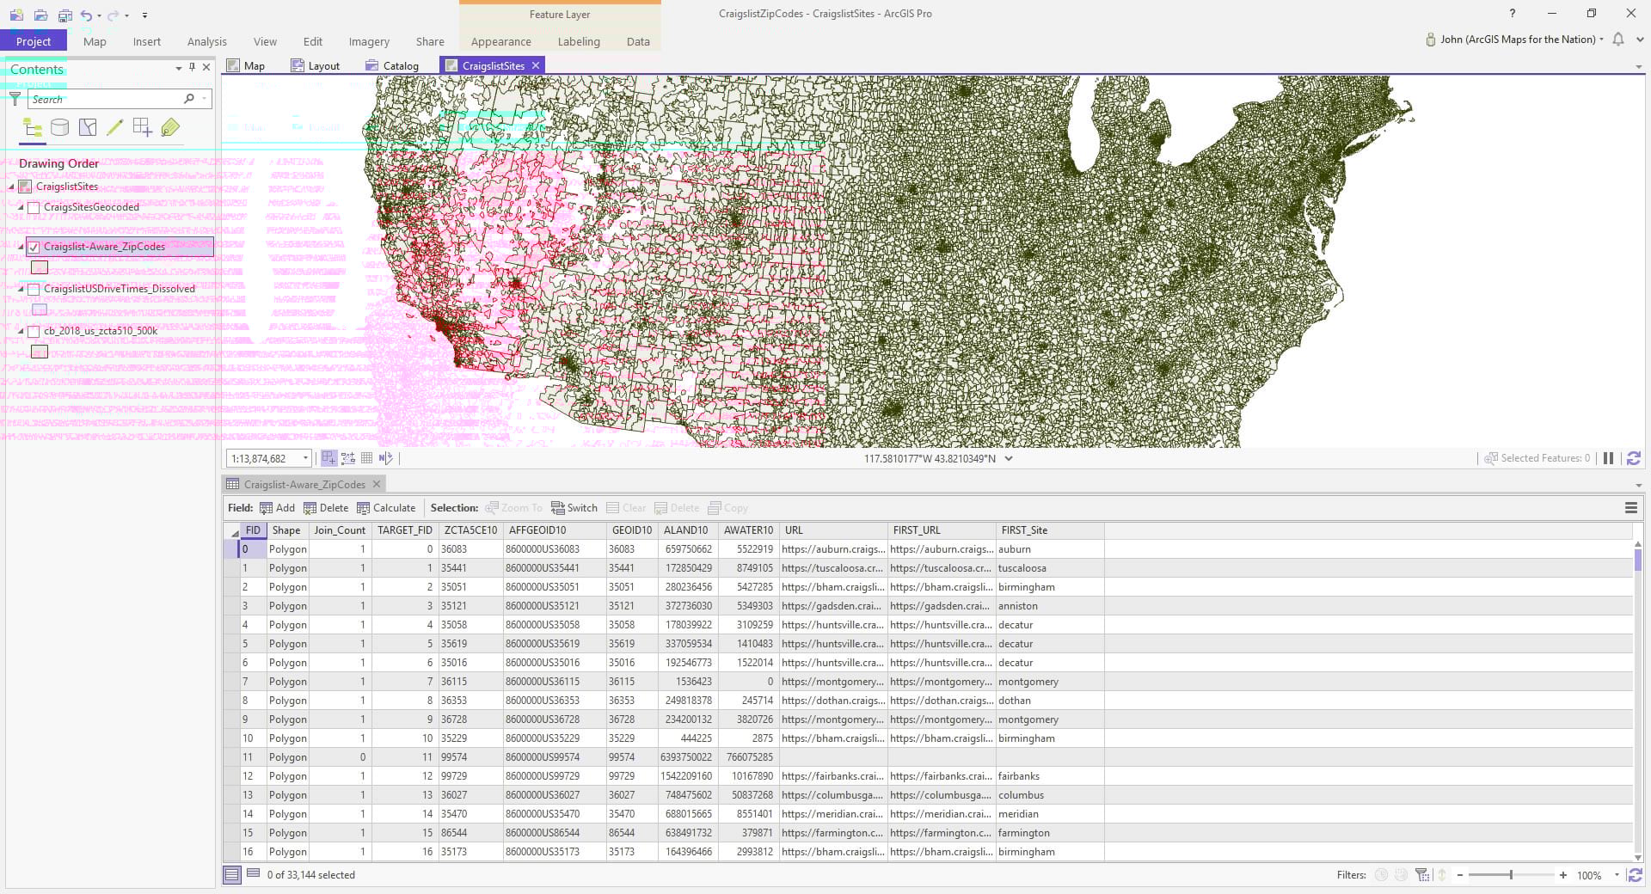The width and height of the screenshot is (1651, 894).
Task: Collapse the CraigsSitesGeocoded layer
Action: 21,207
